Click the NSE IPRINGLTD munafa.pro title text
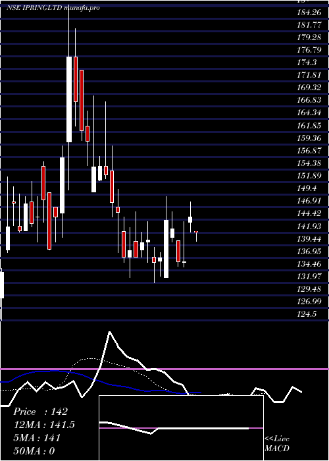 (x=53, y=8)
